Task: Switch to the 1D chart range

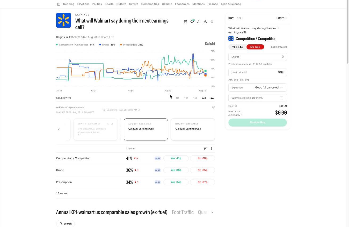Action: [177, 98]
